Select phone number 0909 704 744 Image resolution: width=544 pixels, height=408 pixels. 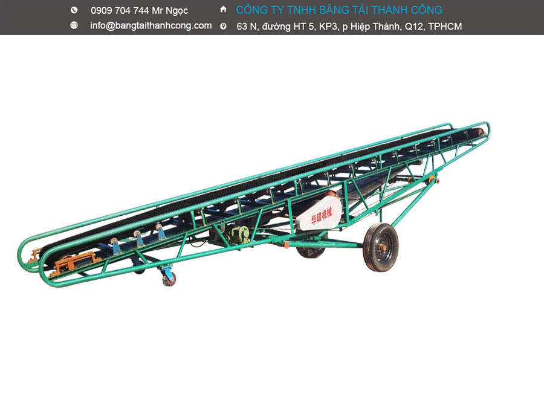coord(120,10)
